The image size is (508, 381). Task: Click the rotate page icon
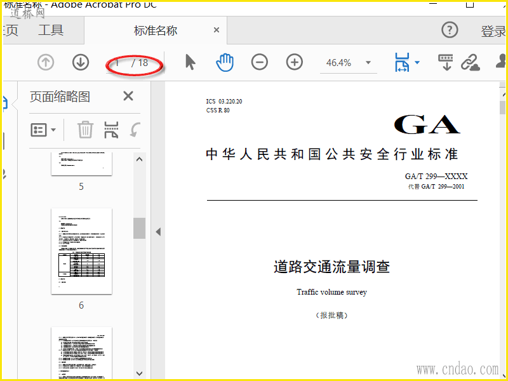(x=135, y=130)
